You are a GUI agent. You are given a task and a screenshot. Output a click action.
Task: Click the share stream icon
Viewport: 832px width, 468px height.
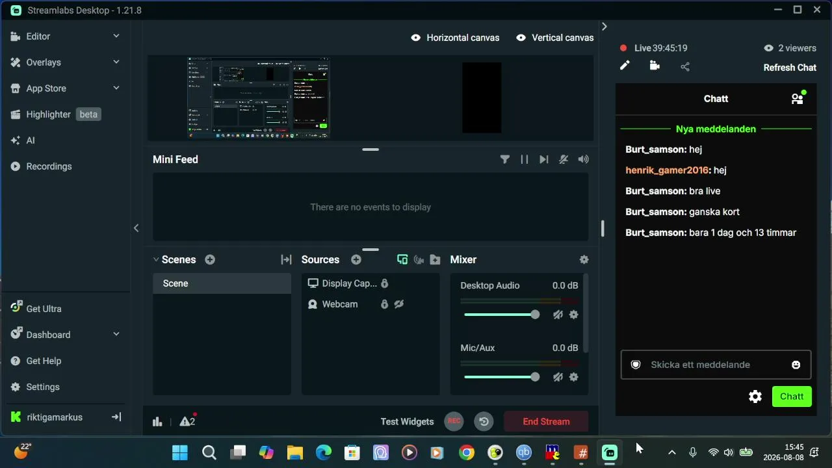[685, 66]
